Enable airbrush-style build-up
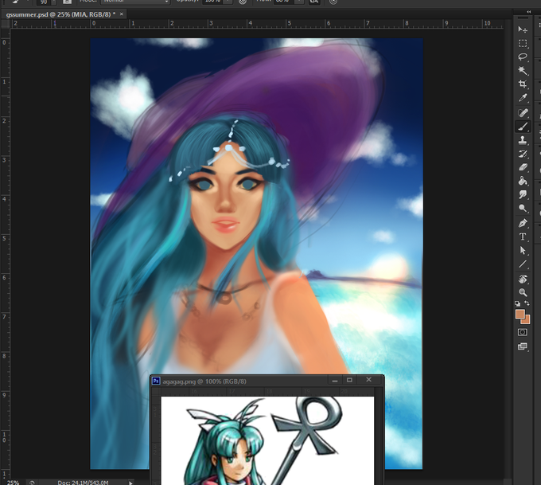 314,2
